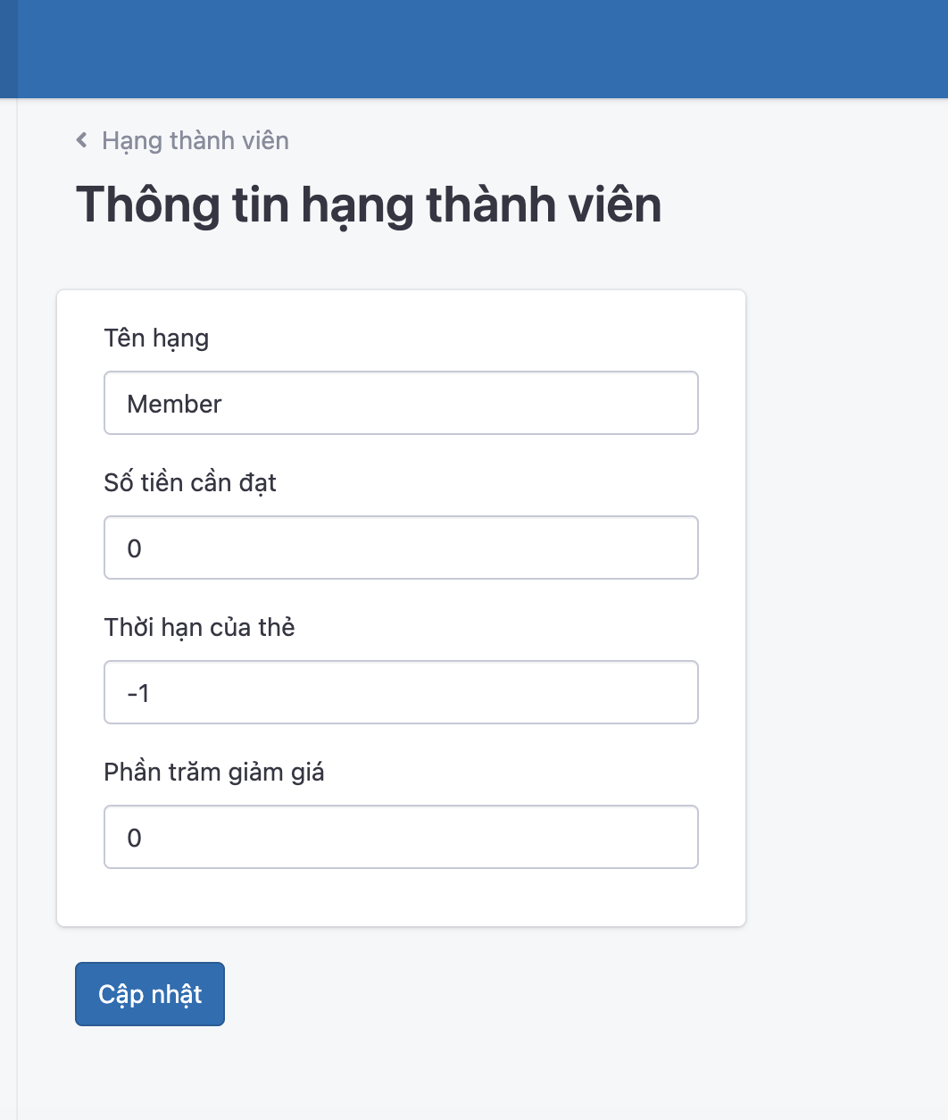This screenshot has height=1120, width=948.
Task: Click the empty white card area below the discount field
Action: pyautogui.click(x=401, y=898)
